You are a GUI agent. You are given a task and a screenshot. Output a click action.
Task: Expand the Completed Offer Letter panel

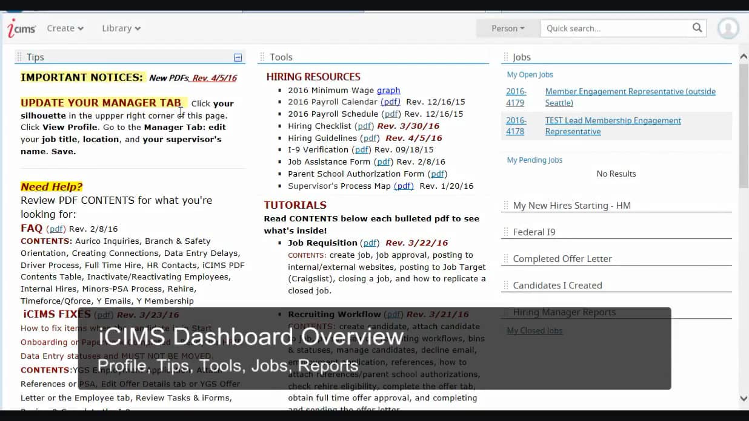click(562, 259)
